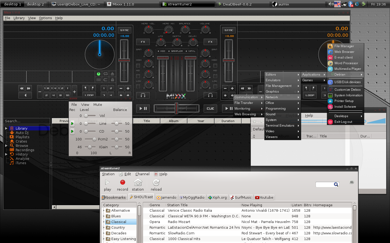Switch to Jamendo tab in streamtuner2
The width and height of the screenshot is (390, 243).
click(167, 198)
